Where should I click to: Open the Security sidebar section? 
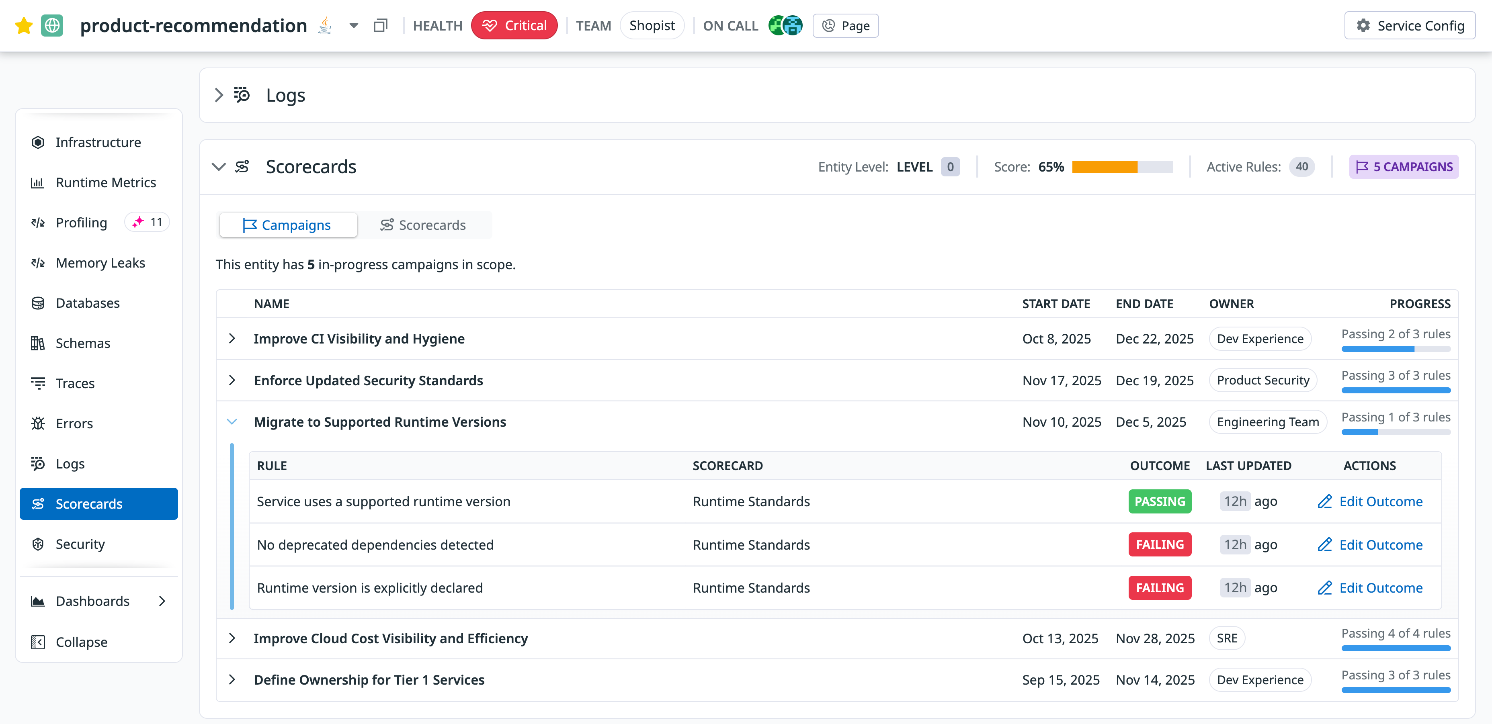pyautogui.click(x=80, y=544)
